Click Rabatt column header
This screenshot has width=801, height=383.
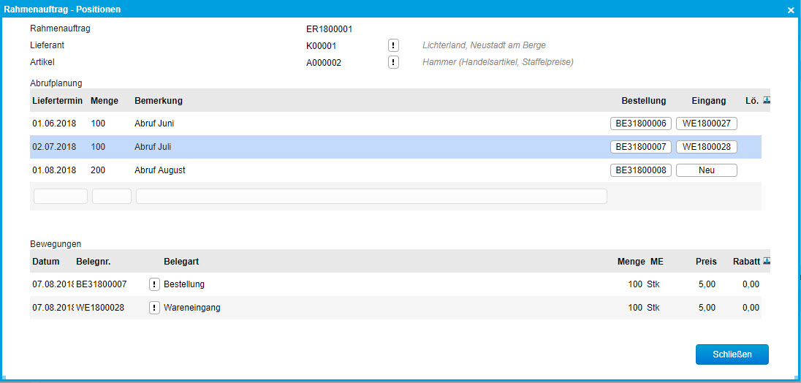point(746,262)
